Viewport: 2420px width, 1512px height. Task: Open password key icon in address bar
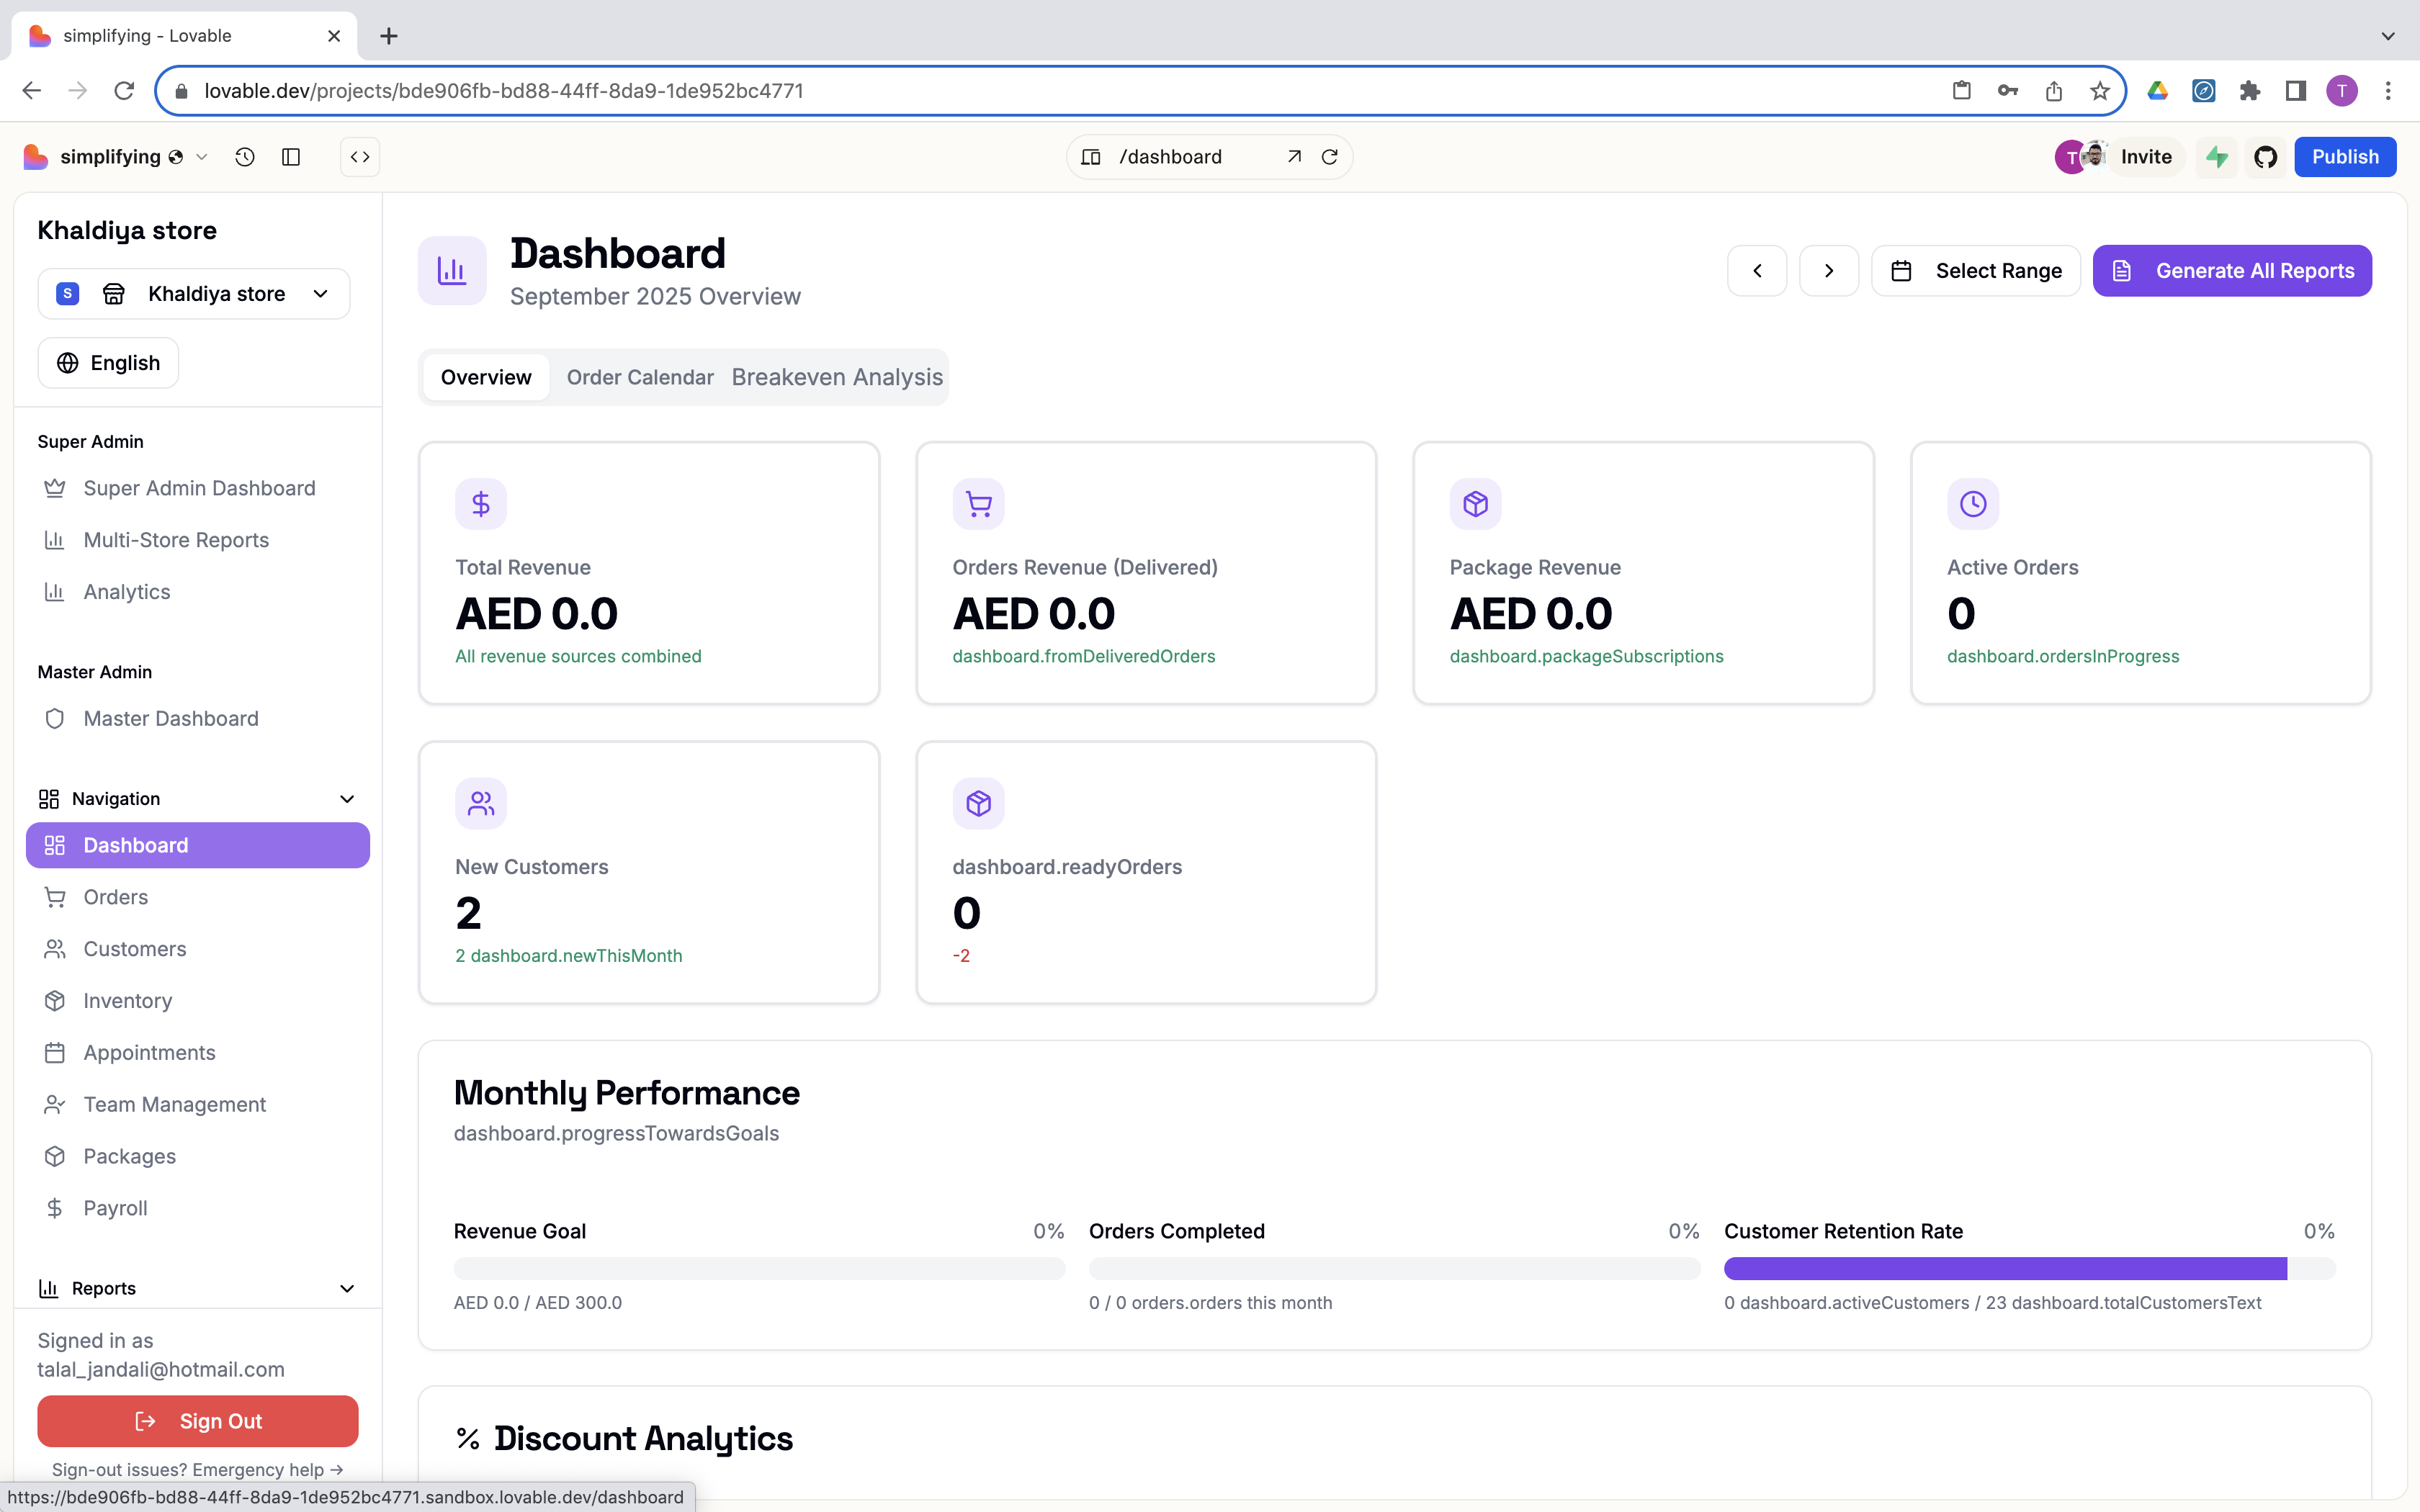(2008, 91)
